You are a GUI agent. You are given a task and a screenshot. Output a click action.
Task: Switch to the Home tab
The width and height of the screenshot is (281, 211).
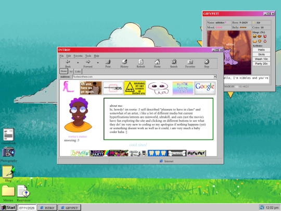point(63,71)
